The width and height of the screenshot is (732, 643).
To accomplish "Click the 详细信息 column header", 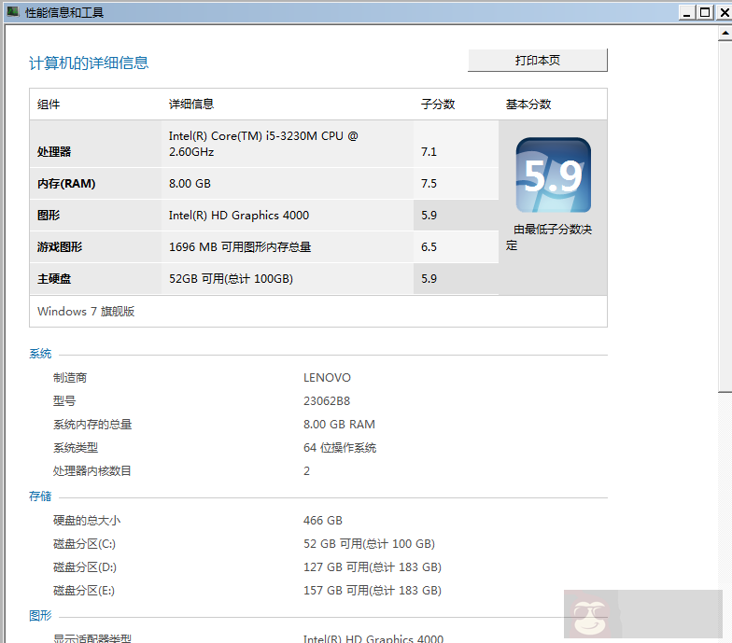I will coord(190,105).
